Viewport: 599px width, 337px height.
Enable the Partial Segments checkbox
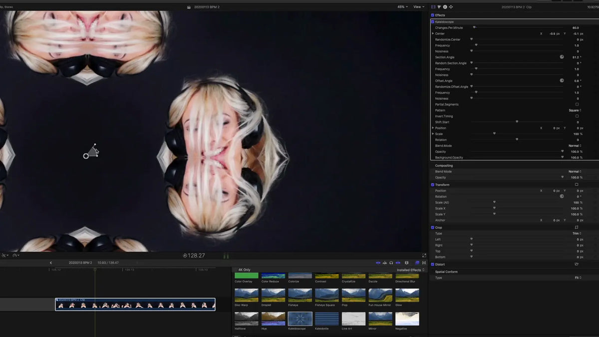coord(577,104)
